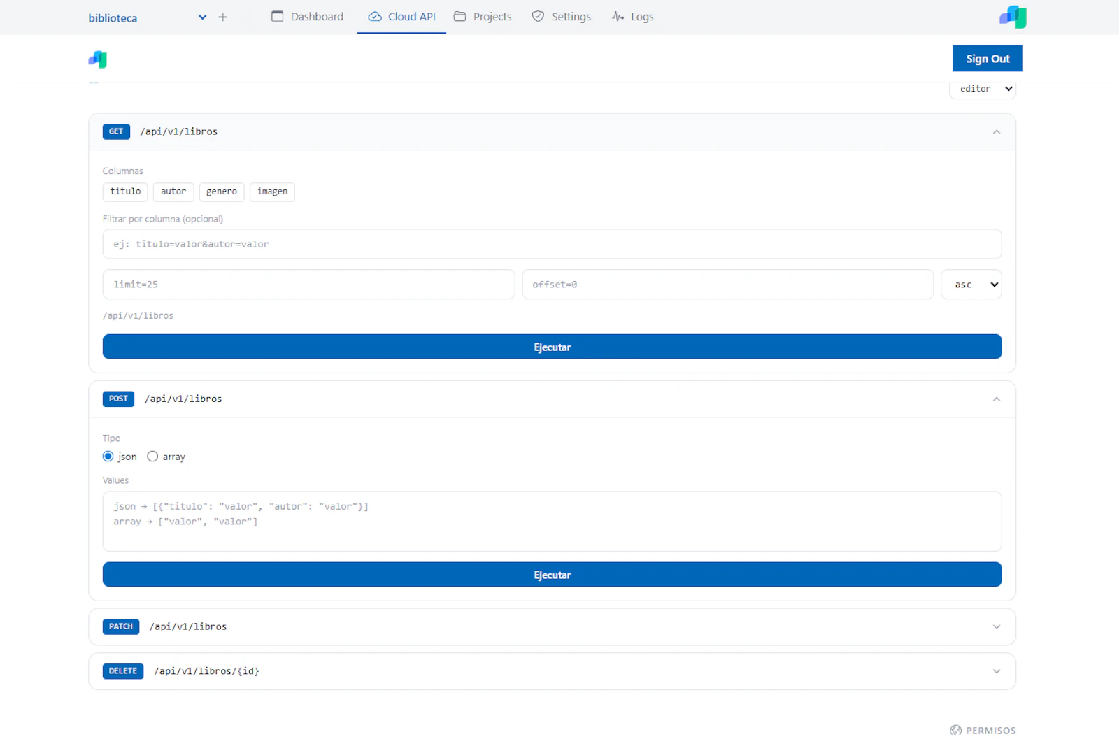
Task: Add a new project with plus icon
Action: 222,17
